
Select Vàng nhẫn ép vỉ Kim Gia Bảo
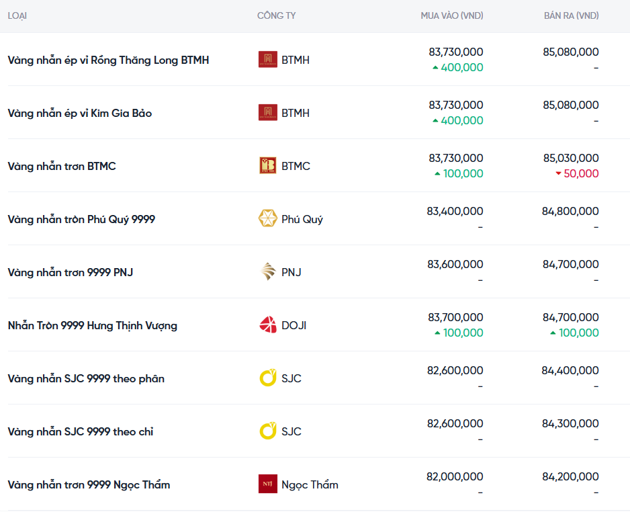(x=80, y=113)
